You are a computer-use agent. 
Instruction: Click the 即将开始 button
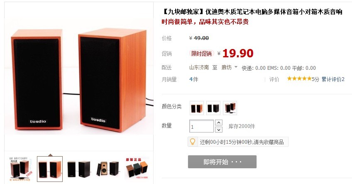(222, 162)
